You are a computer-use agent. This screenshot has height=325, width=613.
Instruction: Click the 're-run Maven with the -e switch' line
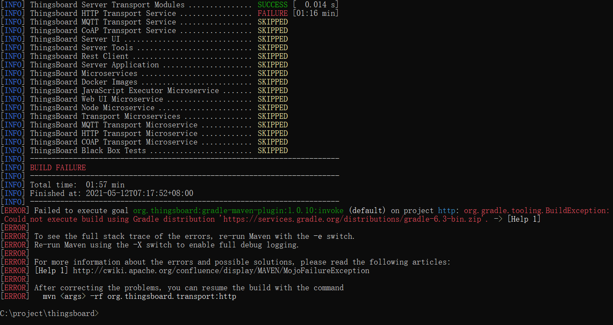pos(195,236)
